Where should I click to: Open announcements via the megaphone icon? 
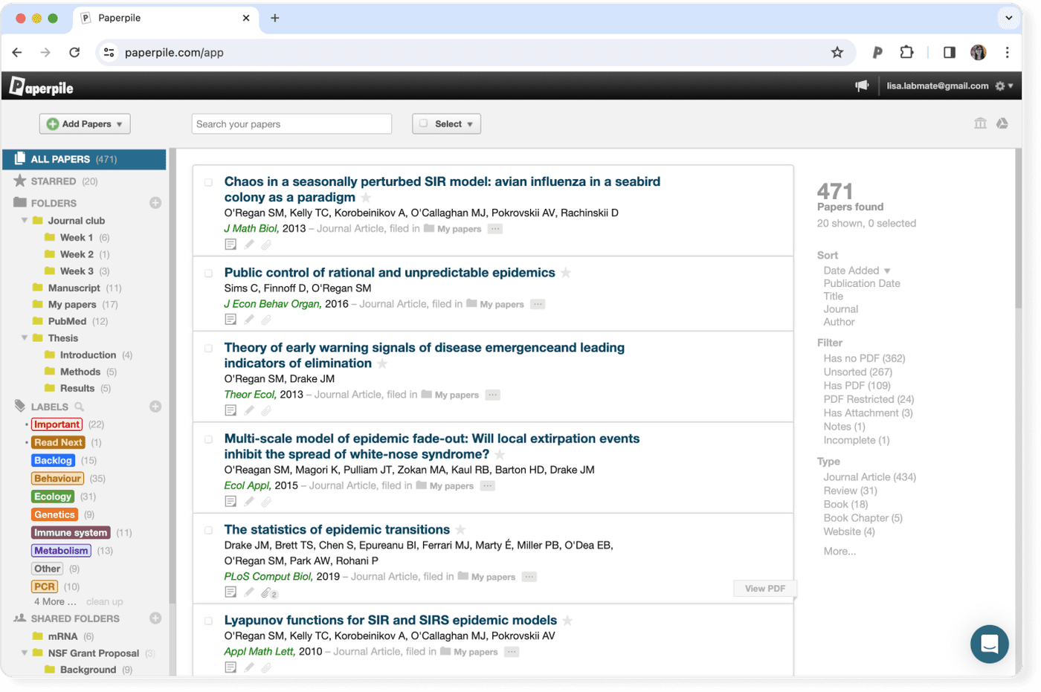(x=861, y=85)
